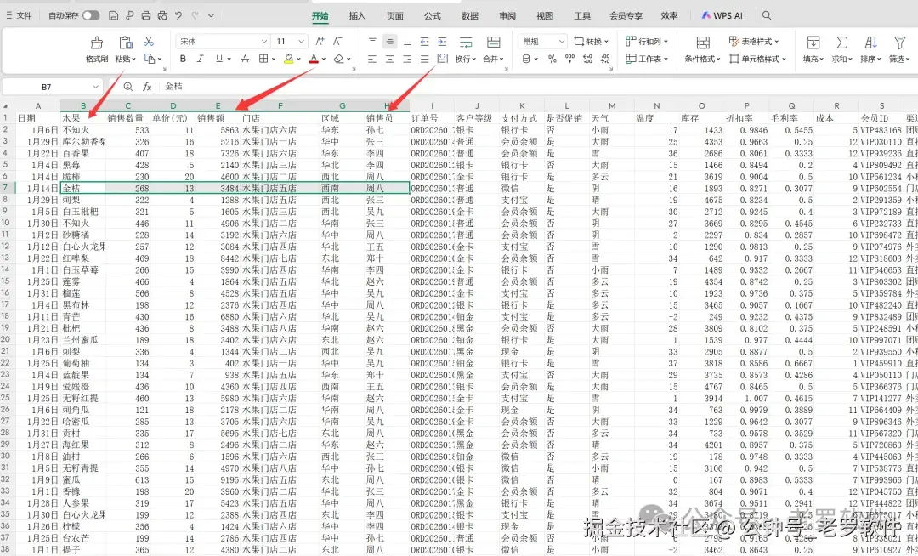Open the font name dropdown (宋体)
Viewport: 918px width, 556px height.
263,41
